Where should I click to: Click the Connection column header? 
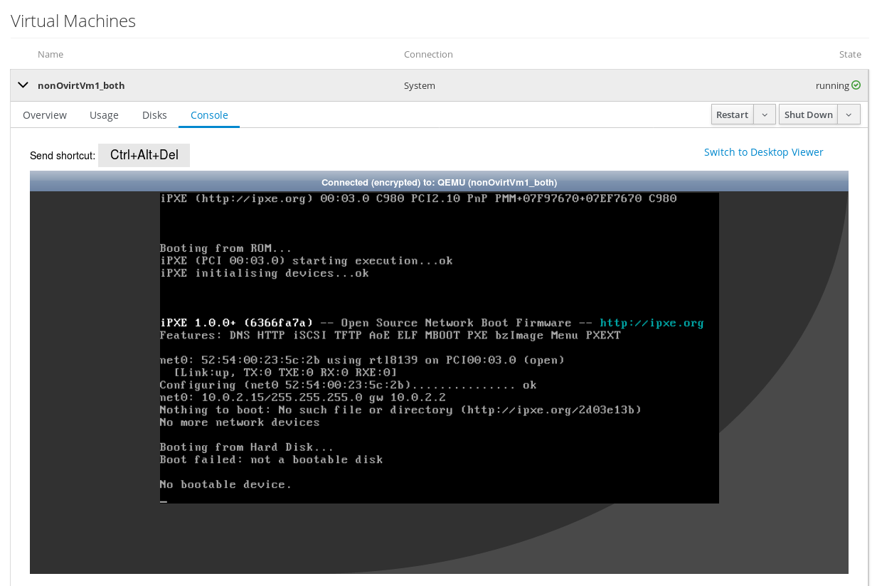[x=428, y=55]
